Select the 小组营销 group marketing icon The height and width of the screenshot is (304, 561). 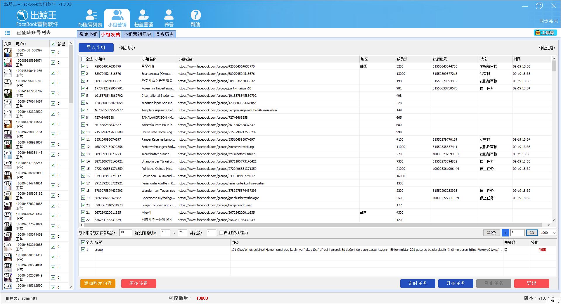(x=117, y=18)
